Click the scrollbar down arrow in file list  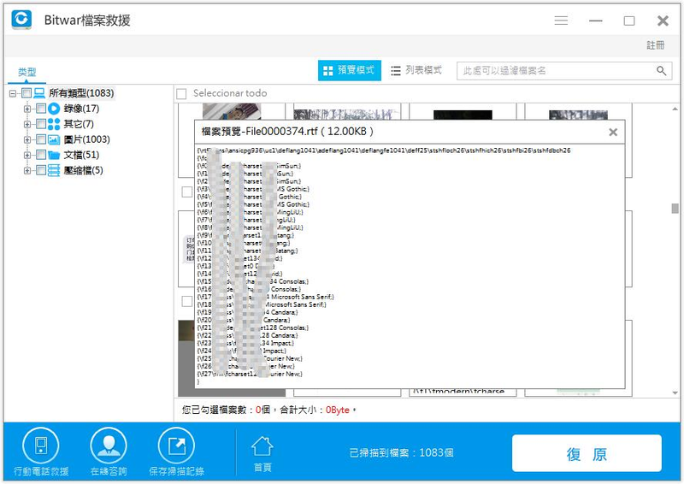tap(675, 393)
